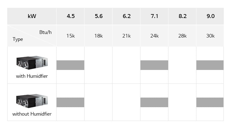Select the 'without Humidfier' label
Viewport: 231px width, 139px height.
32,114
